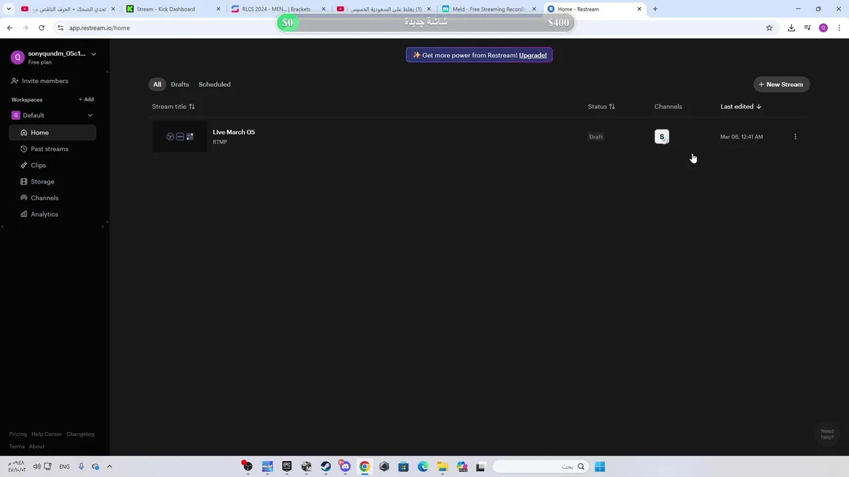Switch to Stream - Kick Dashboard browser tab
Image resolution: width=849 pixels, height=477 pixels.
click(172, 9)
